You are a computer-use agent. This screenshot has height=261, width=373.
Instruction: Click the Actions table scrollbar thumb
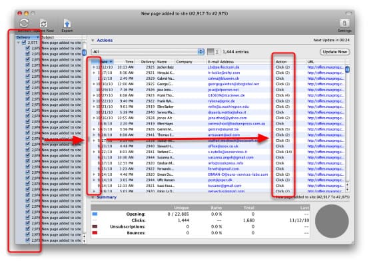[x=348, y=69]
